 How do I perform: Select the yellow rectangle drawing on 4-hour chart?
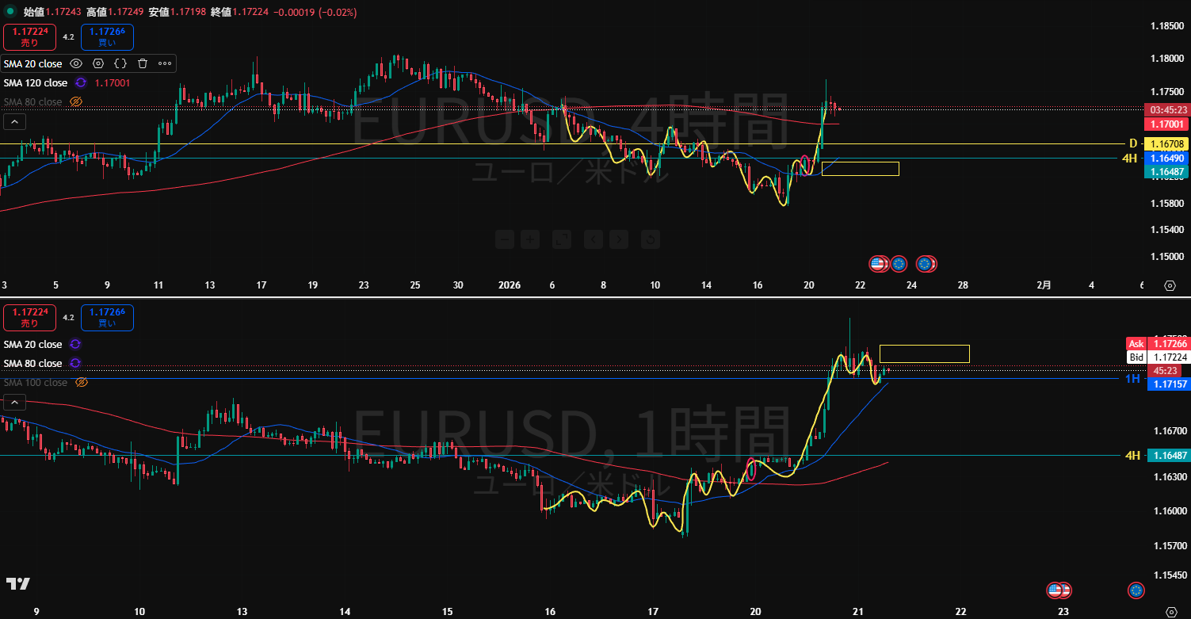(860, 162)
